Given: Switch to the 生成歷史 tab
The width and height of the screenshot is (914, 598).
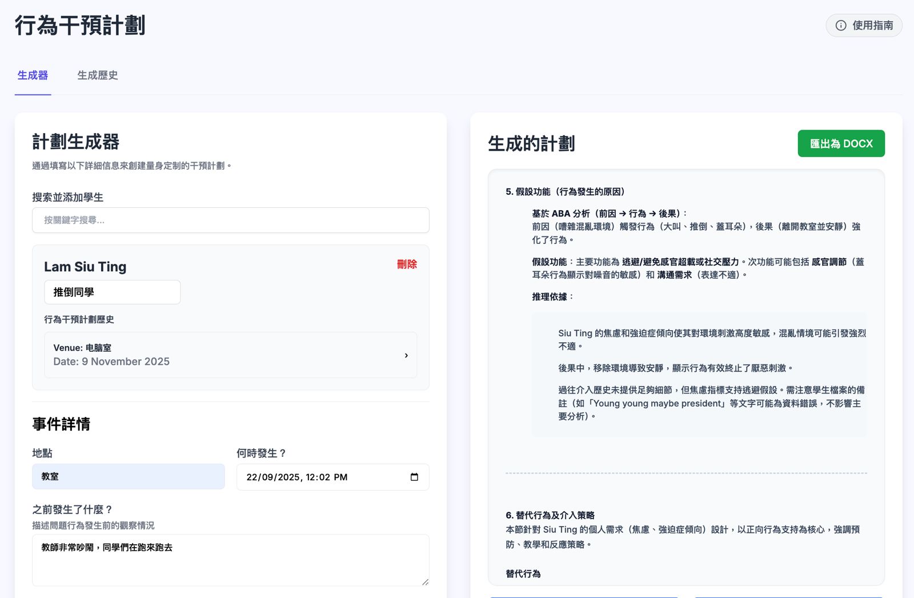Looking at the screenshot, I should click(x=98, y=75).
